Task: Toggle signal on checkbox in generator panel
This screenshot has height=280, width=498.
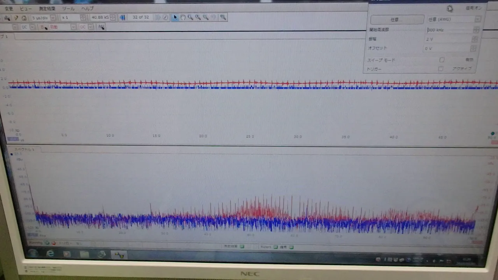Action: 450,9
